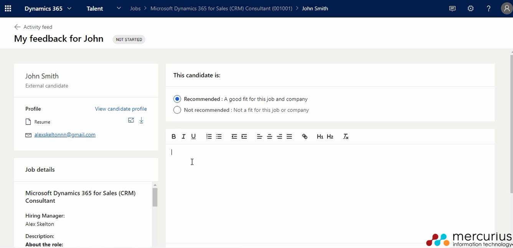The image size is (513, 248).
Task: Click the 'External candidate' label
Action: tap(47, 86)
